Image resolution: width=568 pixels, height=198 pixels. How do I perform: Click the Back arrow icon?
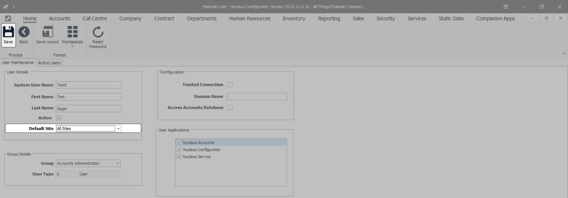(24, 32)
